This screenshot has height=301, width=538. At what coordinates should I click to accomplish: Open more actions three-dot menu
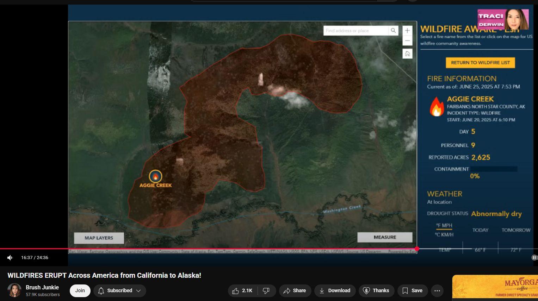pos(437,290)
